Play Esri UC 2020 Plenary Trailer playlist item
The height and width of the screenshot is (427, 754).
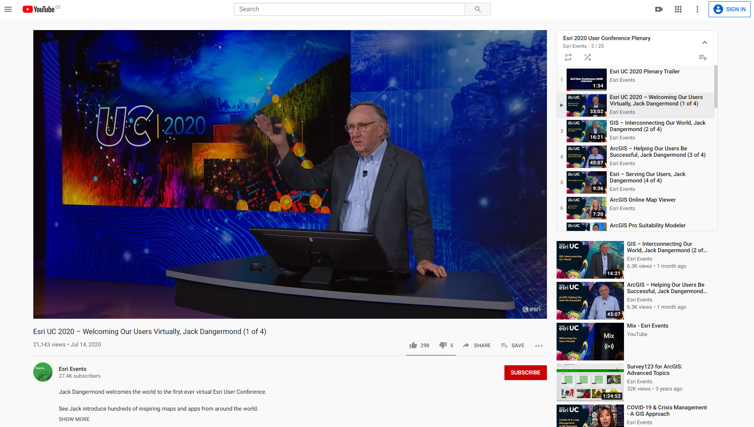(636, 79)
